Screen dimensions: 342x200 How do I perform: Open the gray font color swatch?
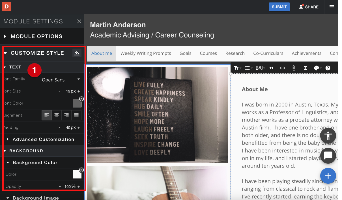[x=77, y=103]
